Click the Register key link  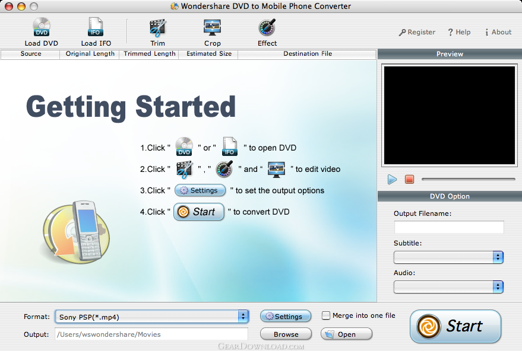(417, 32)
